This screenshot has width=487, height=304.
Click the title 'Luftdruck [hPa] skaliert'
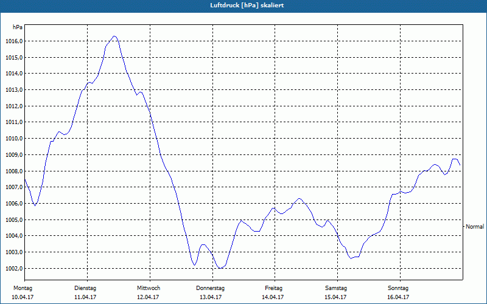[x=247, y=5]
